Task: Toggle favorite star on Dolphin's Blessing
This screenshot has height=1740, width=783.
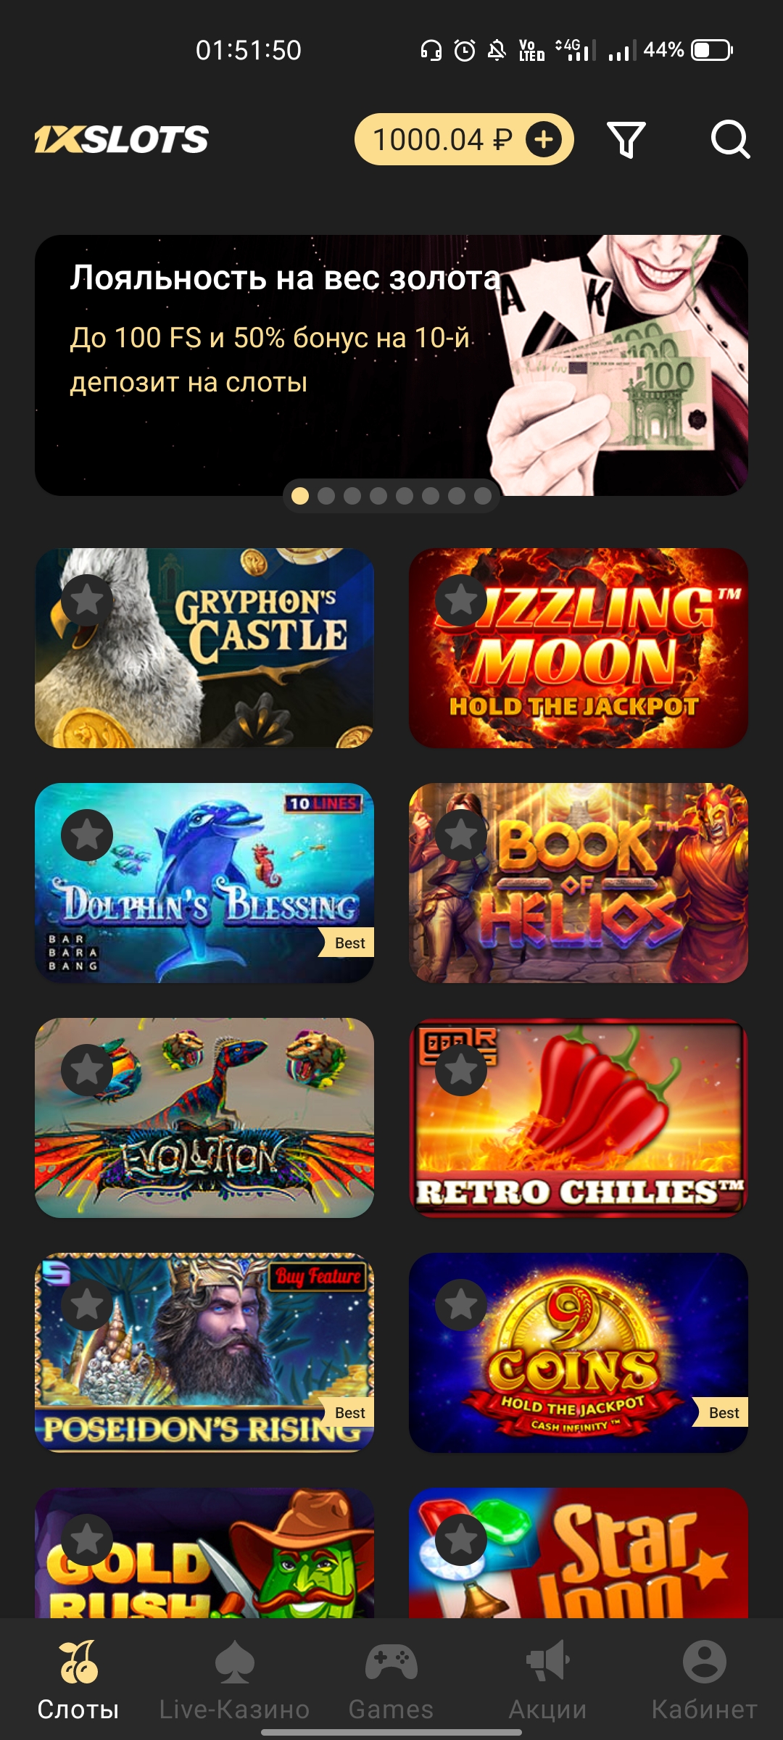Action: point(87,835)
